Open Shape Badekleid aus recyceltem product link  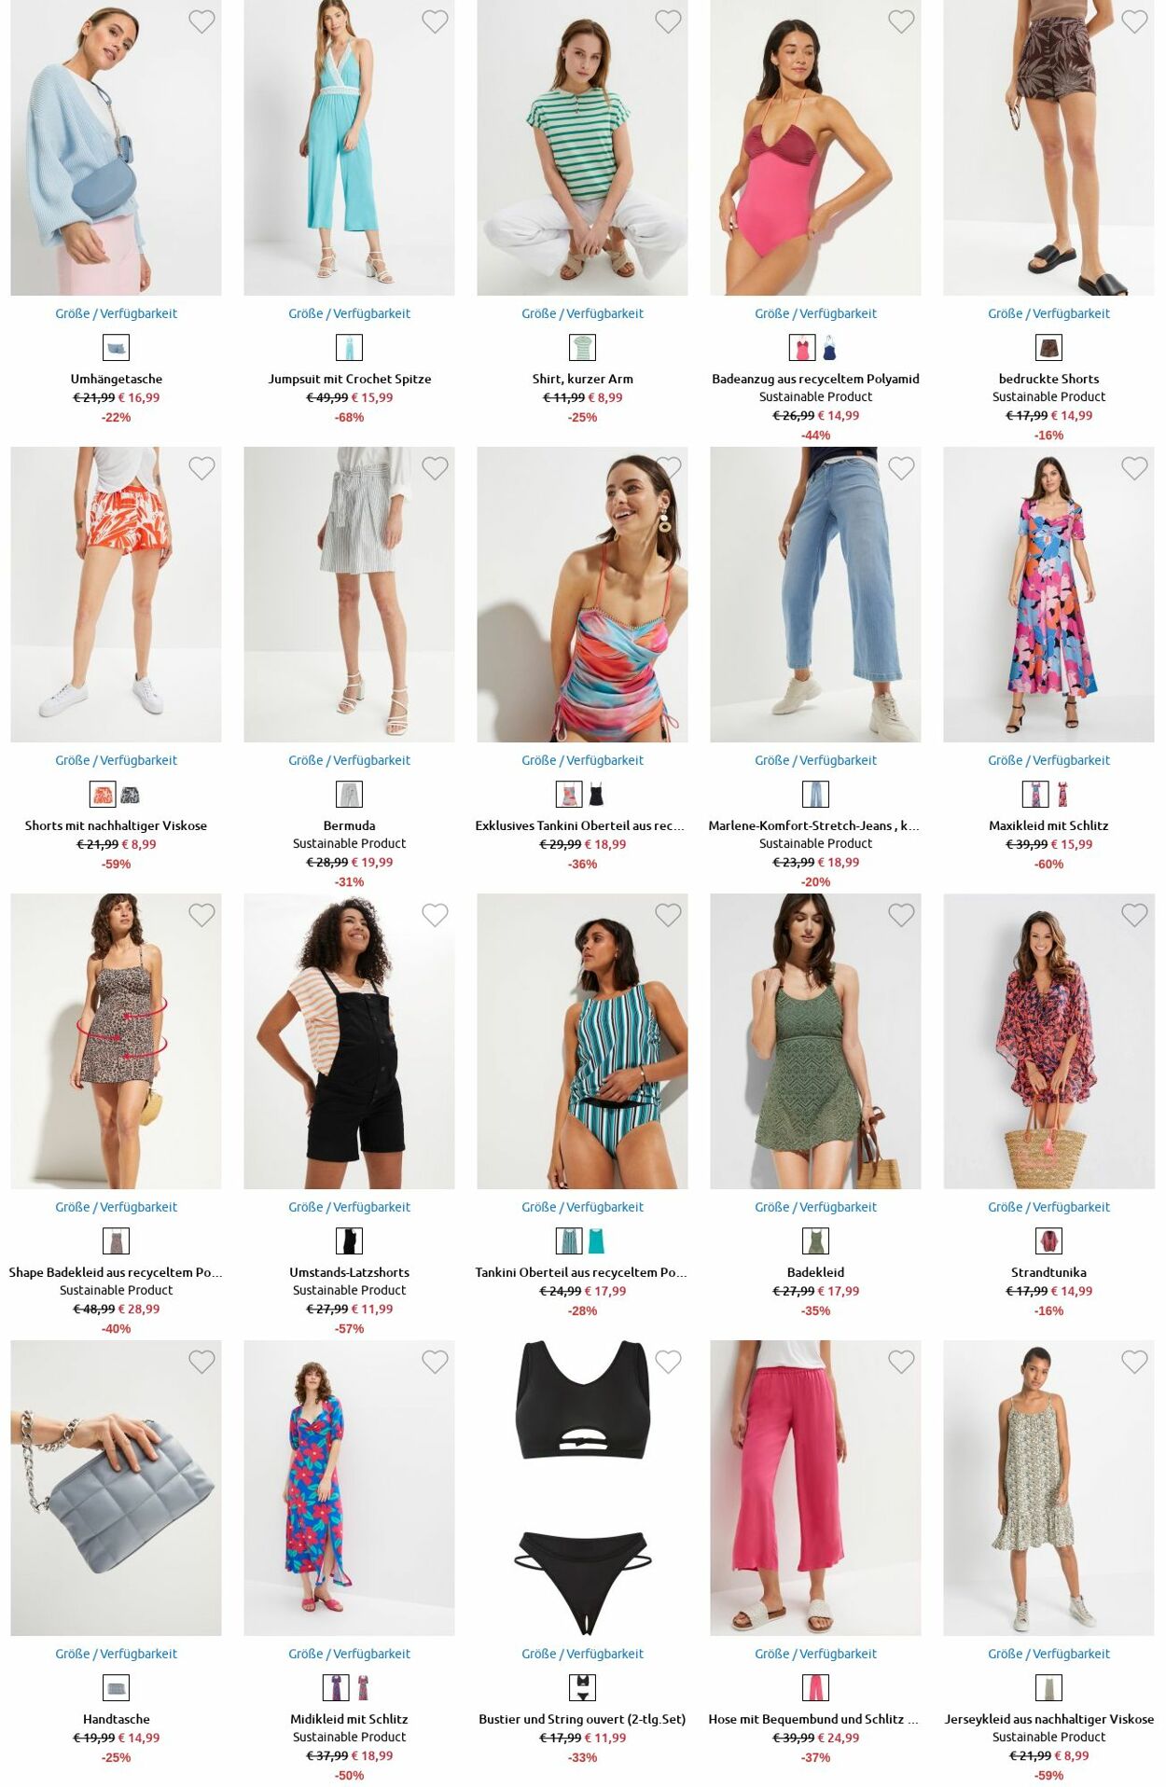[x=116, y=1272]
